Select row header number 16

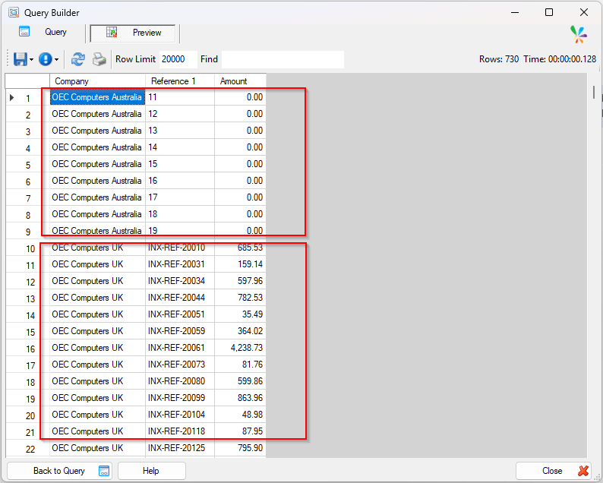pos(27,349)
